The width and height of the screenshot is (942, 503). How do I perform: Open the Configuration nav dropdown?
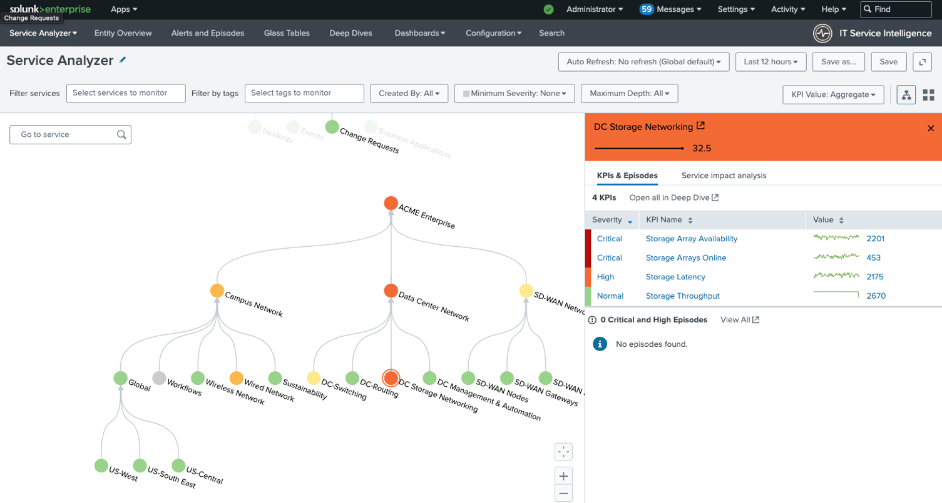click(x=494, y=33)
